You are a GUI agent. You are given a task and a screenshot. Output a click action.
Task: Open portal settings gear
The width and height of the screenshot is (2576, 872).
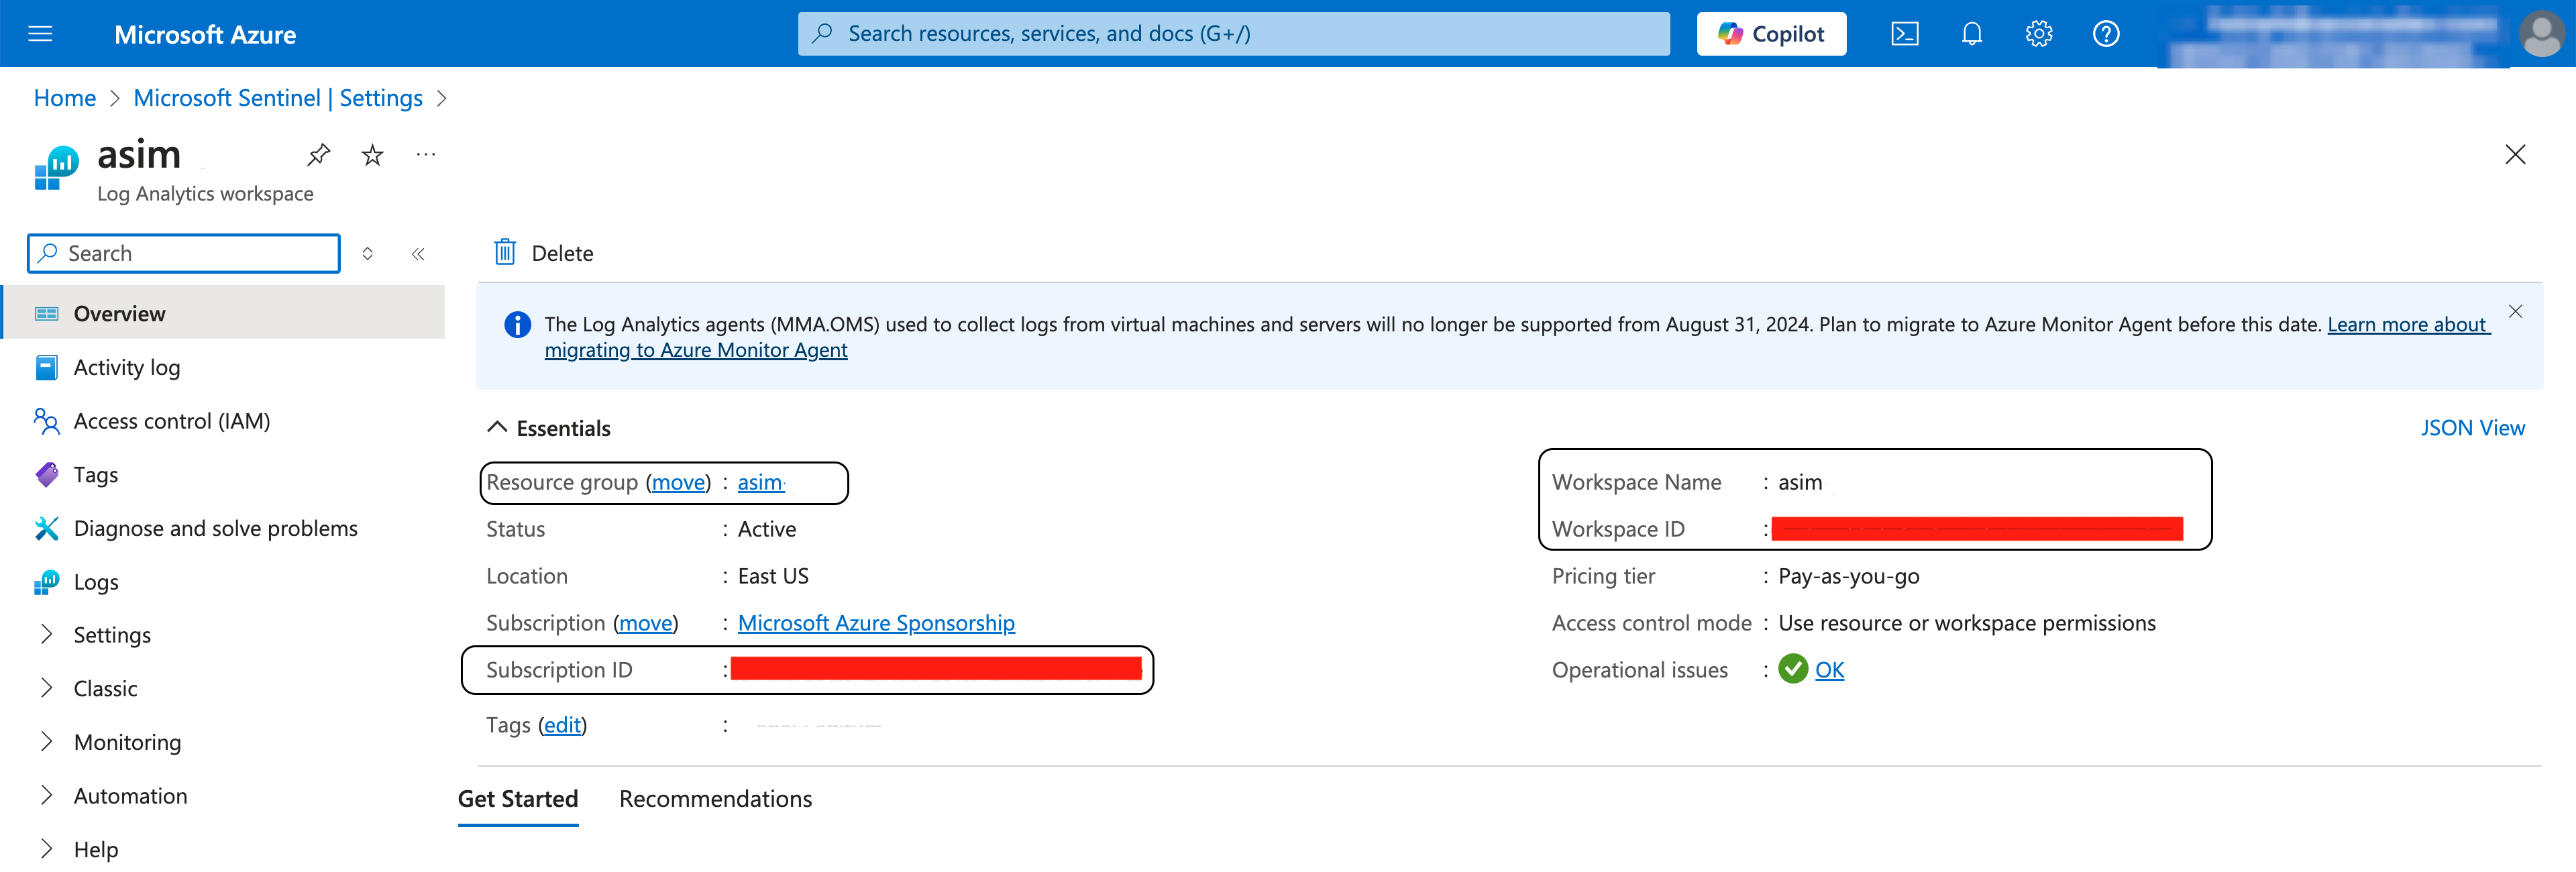[x=2038, y=34]
